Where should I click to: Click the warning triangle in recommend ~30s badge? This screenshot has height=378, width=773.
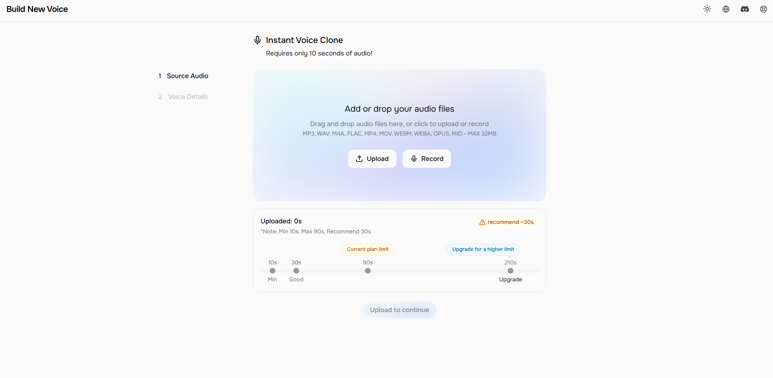pos(482,222)
